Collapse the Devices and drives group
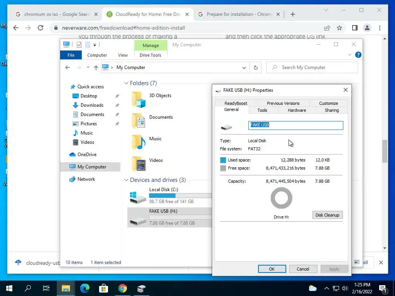This screenshot has width=395, height=296. (126, 180)
